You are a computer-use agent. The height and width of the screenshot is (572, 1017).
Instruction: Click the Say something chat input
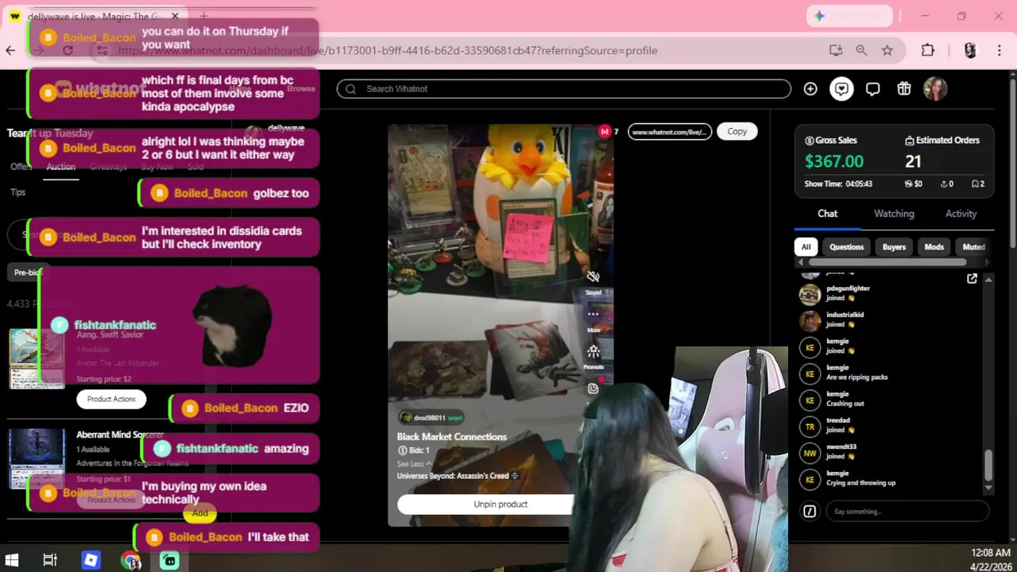907,511
